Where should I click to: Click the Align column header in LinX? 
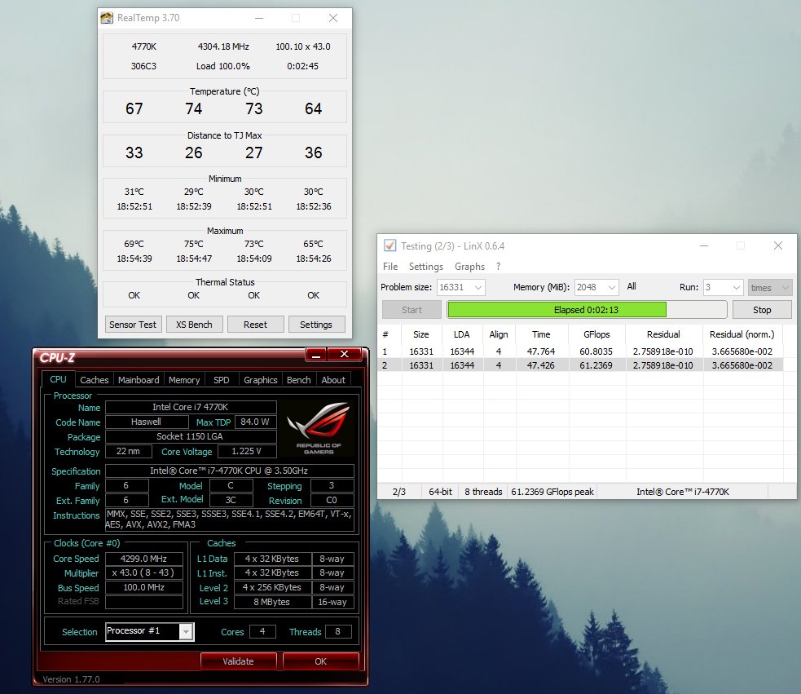(499, 334)
